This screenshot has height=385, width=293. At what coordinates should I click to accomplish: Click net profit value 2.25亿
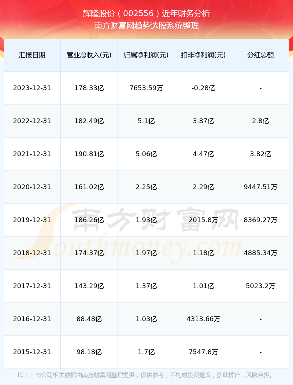point(146,187)
